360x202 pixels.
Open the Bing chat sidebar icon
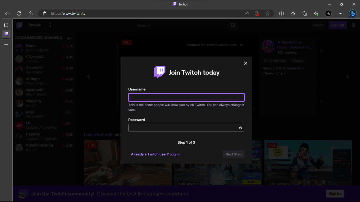click(x=353, y=13)
